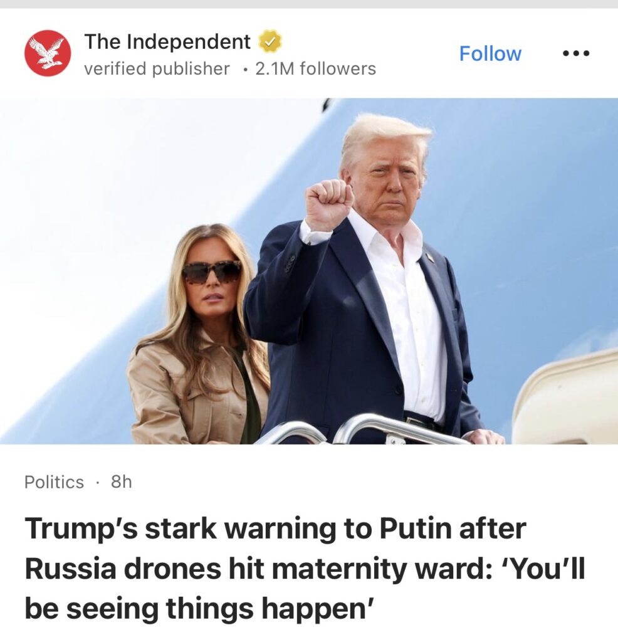The height and width of the screenshot is (642, 618).
Task: Click the gray divider bar at top
Action: point(309,4)
